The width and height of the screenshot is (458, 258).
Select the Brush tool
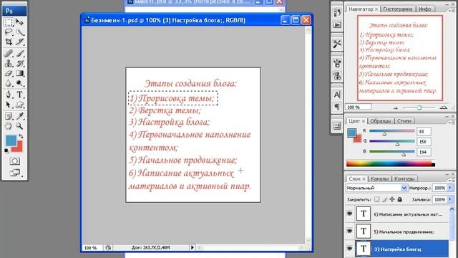tap(19, 53)
